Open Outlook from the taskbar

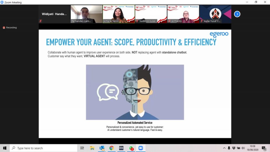102,148
